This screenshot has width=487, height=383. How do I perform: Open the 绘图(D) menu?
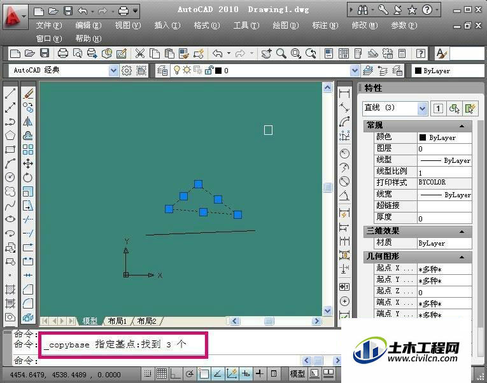[x=286, y=25]
